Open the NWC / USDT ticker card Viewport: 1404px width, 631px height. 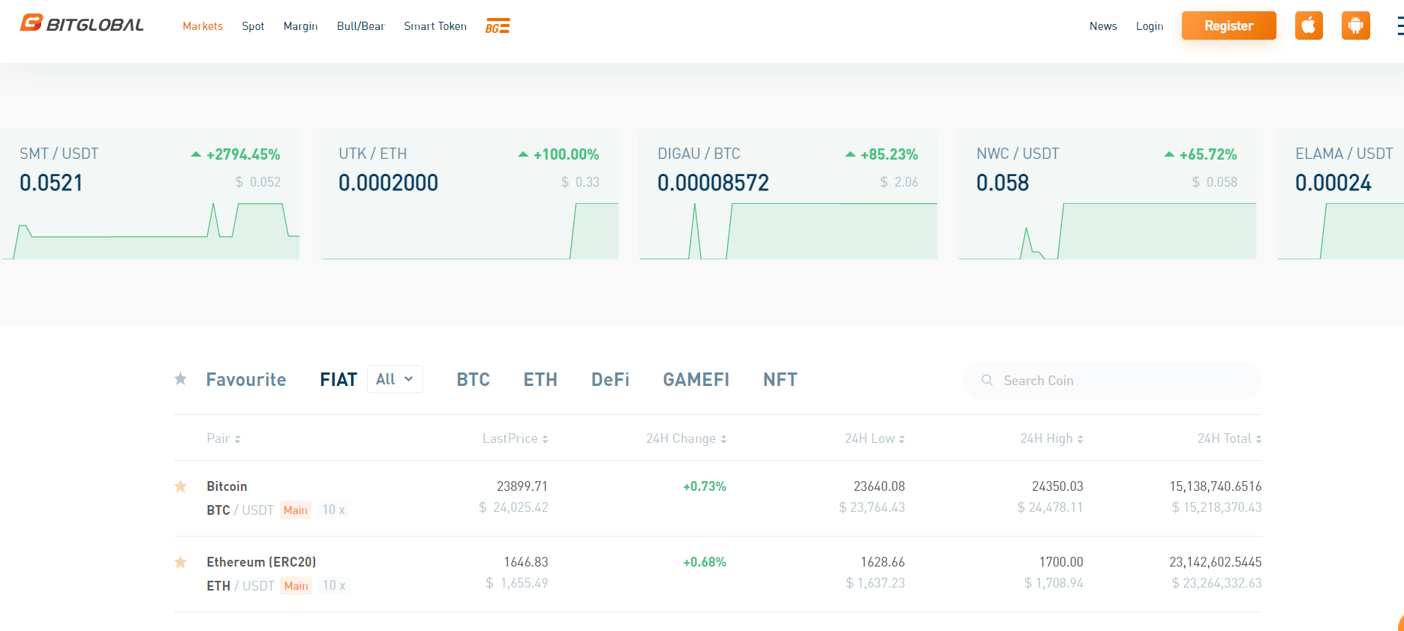pyautogui.click(x=1107, y=195)
